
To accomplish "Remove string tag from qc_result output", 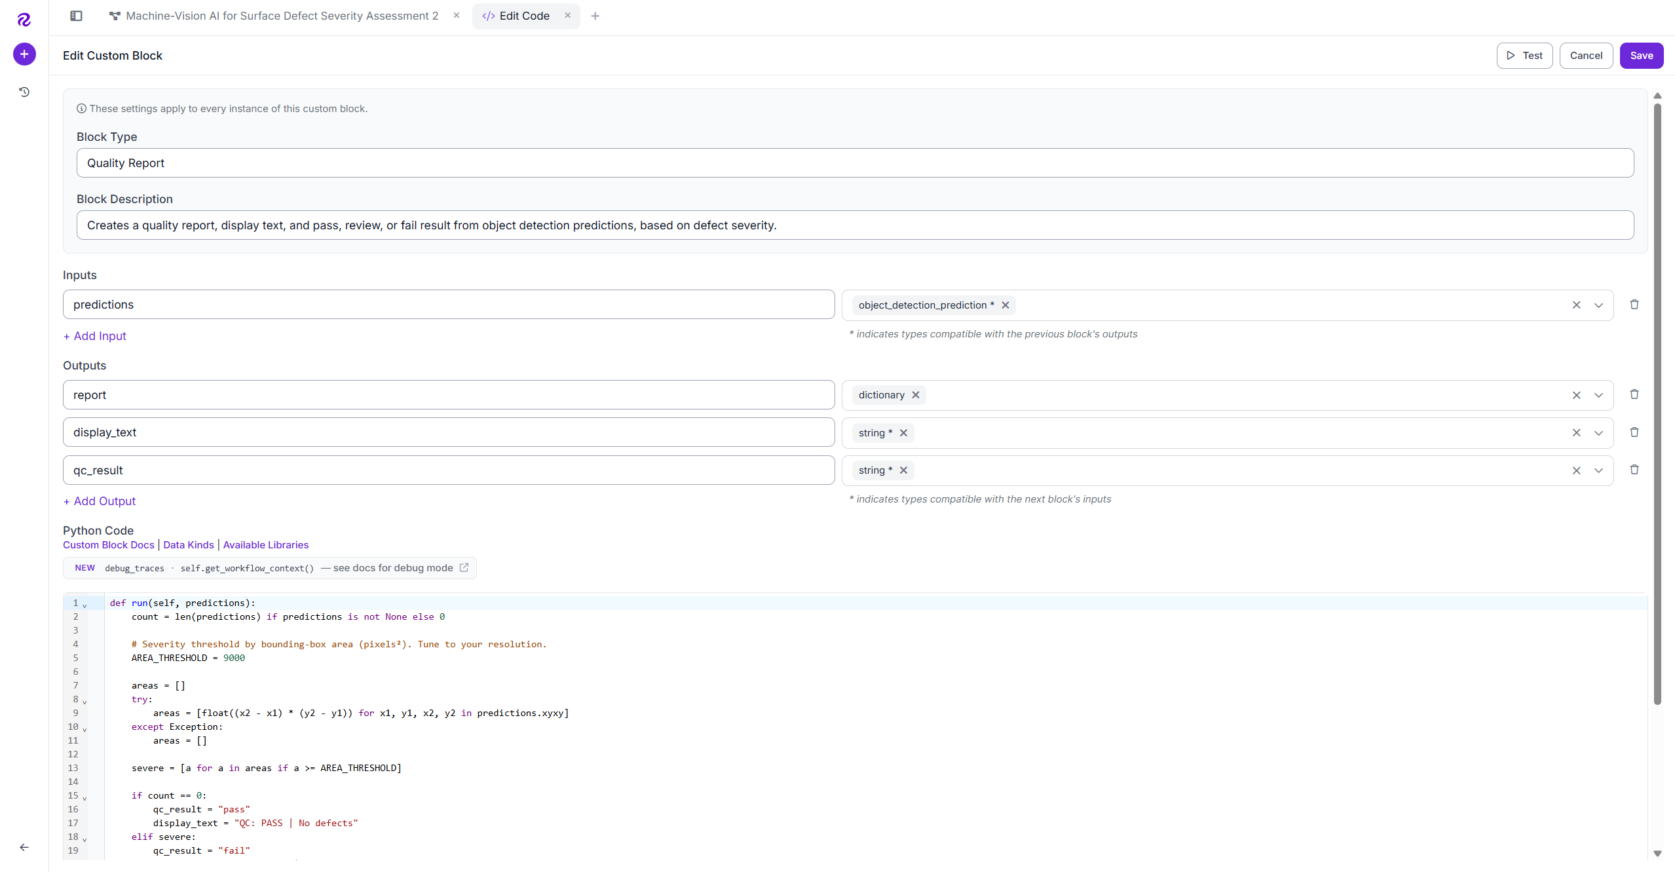I will pos(903,470).
